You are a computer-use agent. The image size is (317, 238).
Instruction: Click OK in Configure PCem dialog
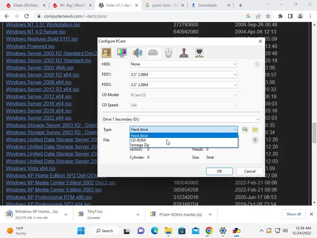(x=219, y=171)
